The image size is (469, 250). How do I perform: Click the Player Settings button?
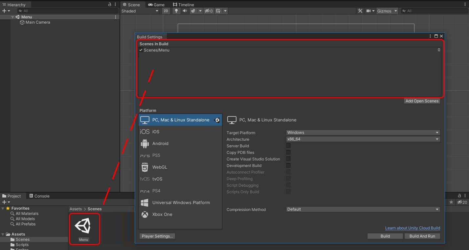157,236
